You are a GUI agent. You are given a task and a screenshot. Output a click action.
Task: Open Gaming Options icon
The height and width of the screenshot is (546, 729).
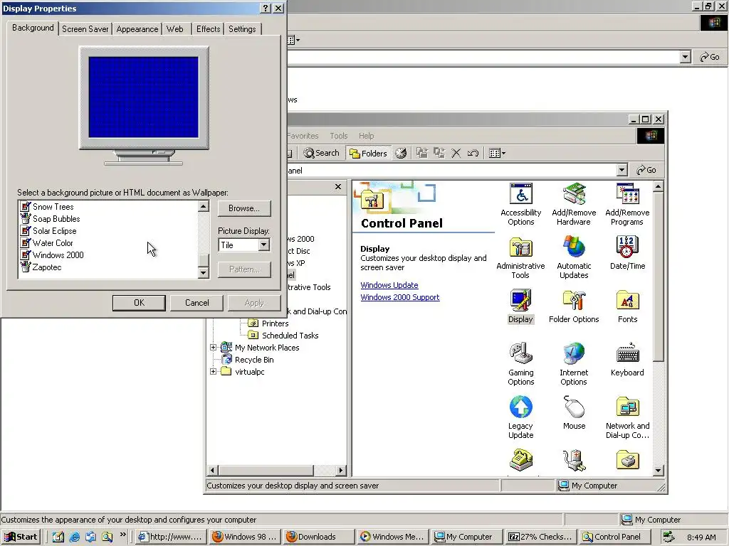click(x=520, y=364)
